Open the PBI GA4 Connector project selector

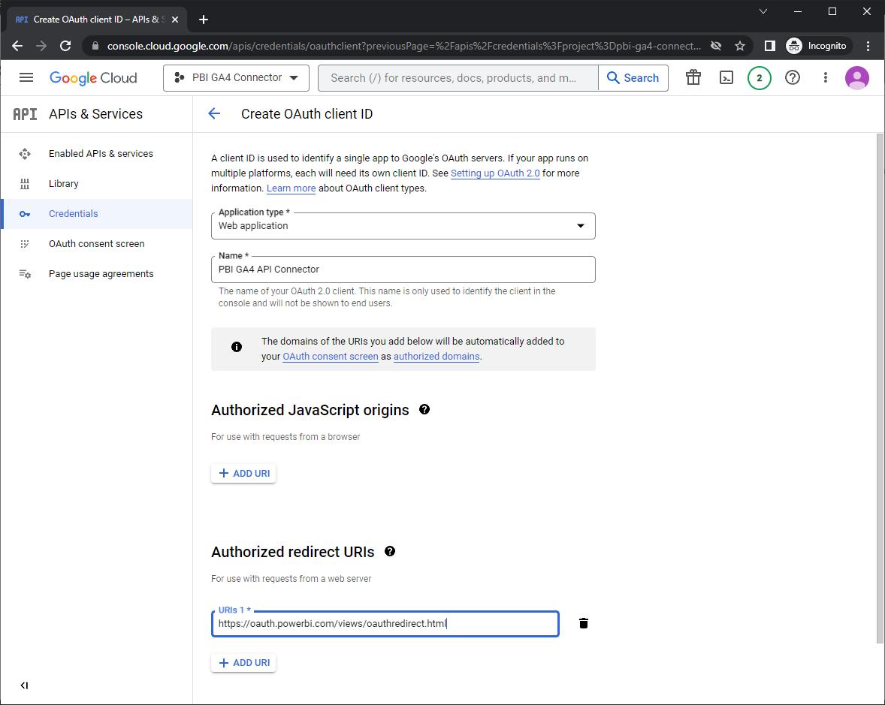click(236, 77)
